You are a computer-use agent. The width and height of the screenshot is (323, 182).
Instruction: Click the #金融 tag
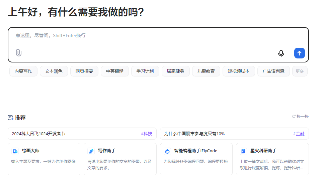(x=299, y=134)
